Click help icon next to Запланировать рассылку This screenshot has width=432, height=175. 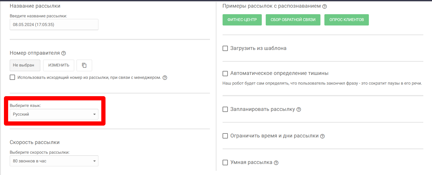pyautogui.click(x=299, y=109)
